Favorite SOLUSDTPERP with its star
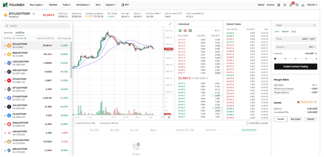Screen dimensions: 324x157 (x=5, y=107)
